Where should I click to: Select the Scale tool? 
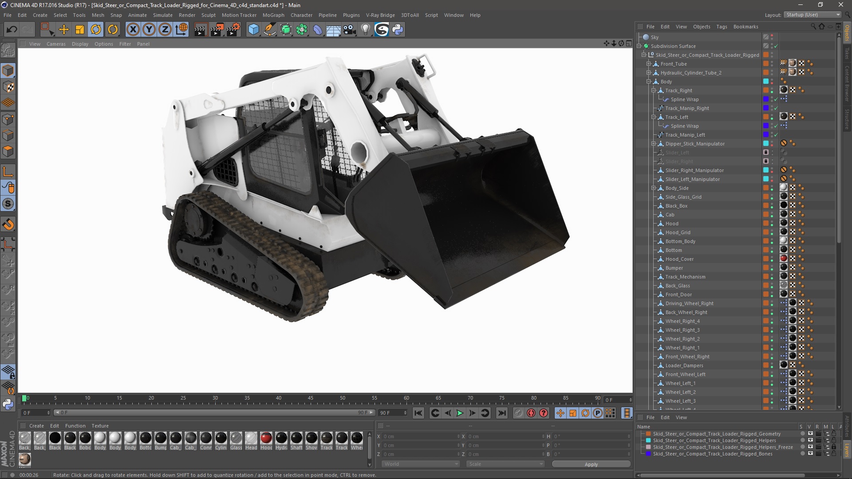[80, 30]
